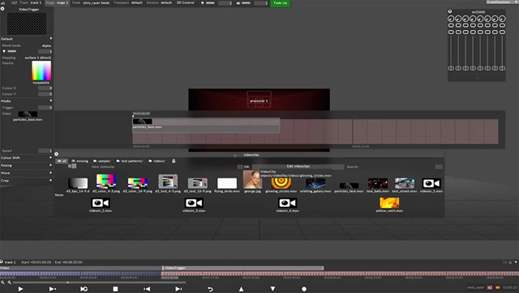Close the VideoTrigger layer editor
519x293 pixels.
2,9
